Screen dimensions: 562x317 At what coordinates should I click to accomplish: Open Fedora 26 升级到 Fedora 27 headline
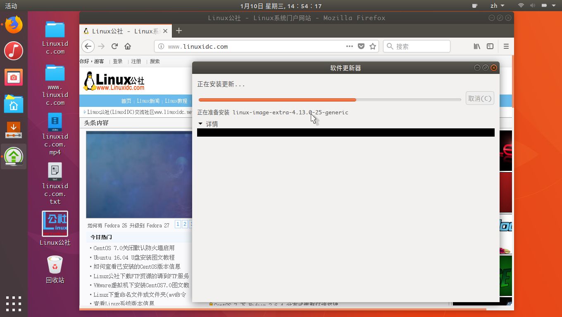[x=129, y=225]
